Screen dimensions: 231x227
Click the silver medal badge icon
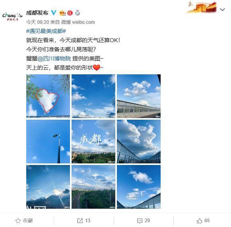(x=78, y=13)
